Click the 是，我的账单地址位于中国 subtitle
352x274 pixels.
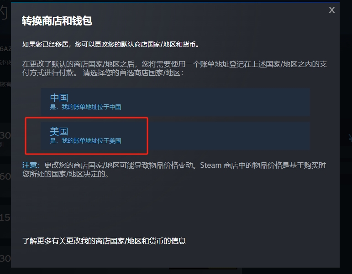(x=85, y=107)
